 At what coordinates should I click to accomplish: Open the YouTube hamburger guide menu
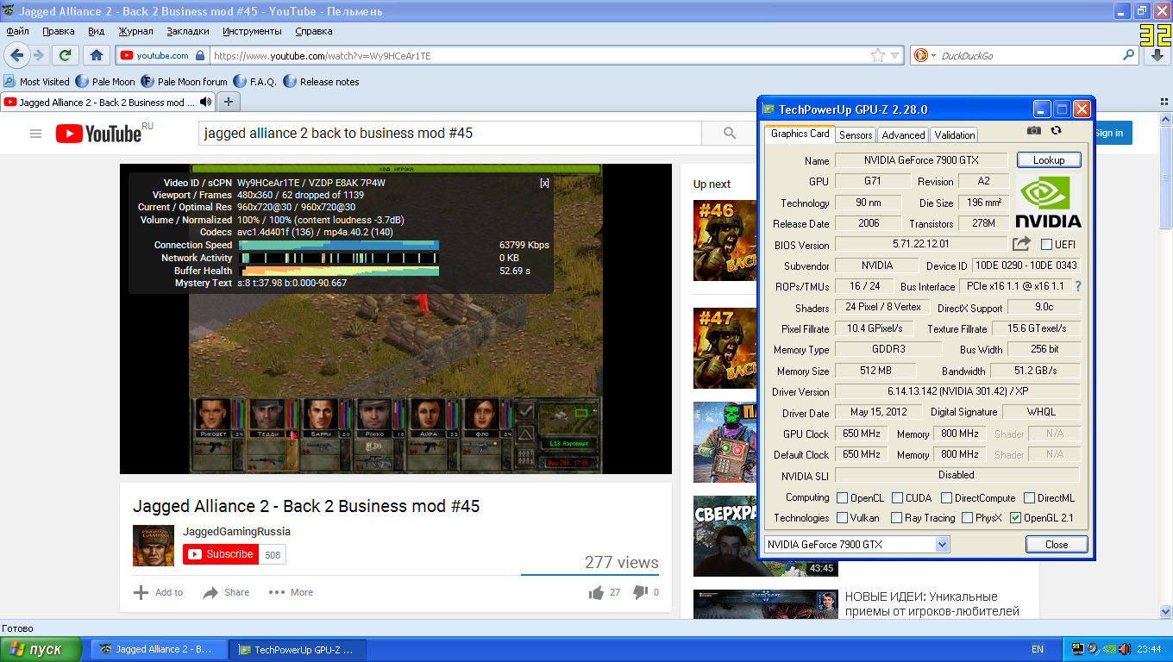point(35,133)
